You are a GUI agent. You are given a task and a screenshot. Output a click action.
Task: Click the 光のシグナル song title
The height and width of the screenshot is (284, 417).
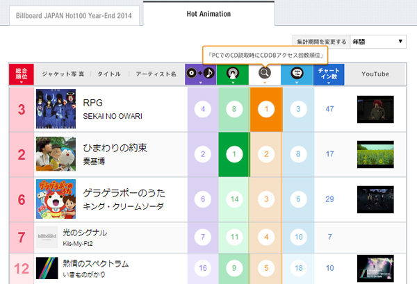coord(107,233)
